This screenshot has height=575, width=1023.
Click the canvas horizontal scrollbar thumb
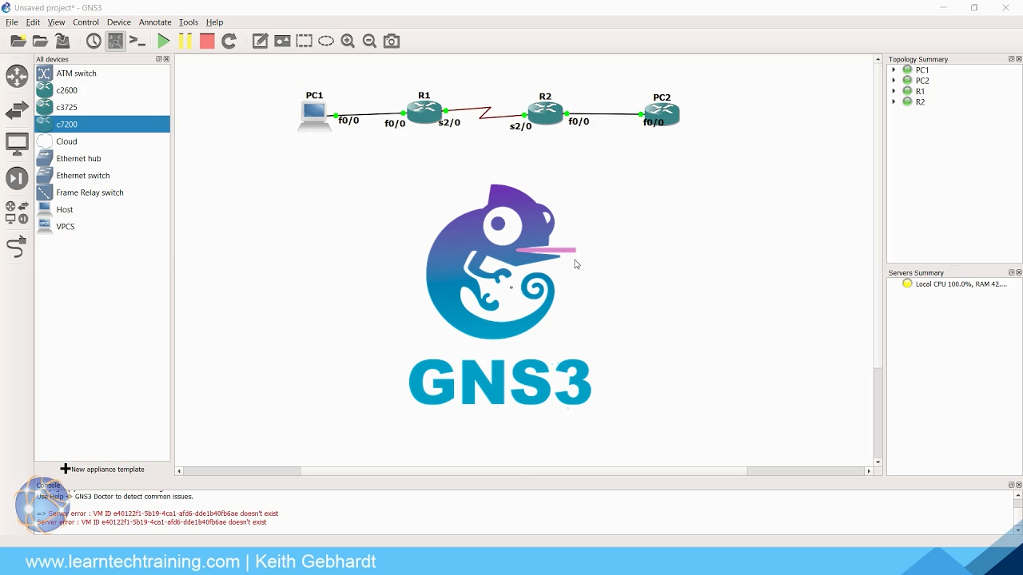523,471
